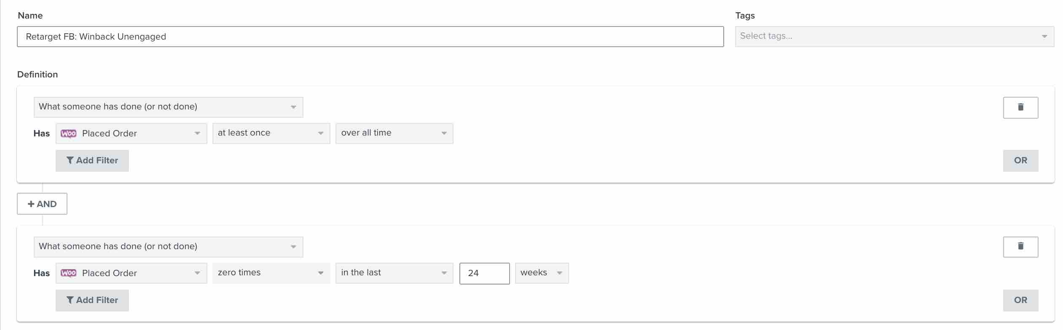Click the AND button between conditions
This screenshot has height=330, width=1063.
pyautogui.click(x=42, y=203)
